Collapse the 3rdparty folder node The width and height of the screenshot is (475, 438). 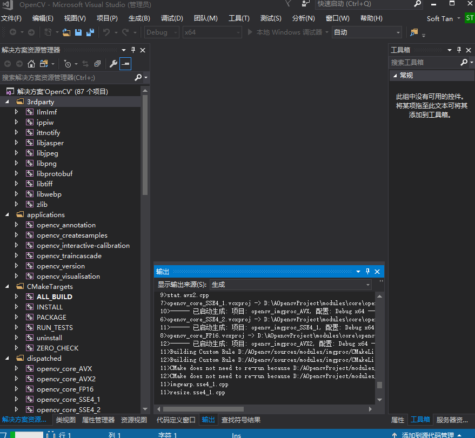[7, 102]
